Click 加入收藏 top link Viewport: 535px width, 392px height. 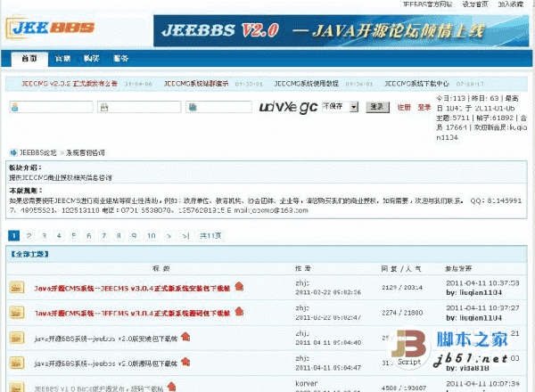[510, 4]
